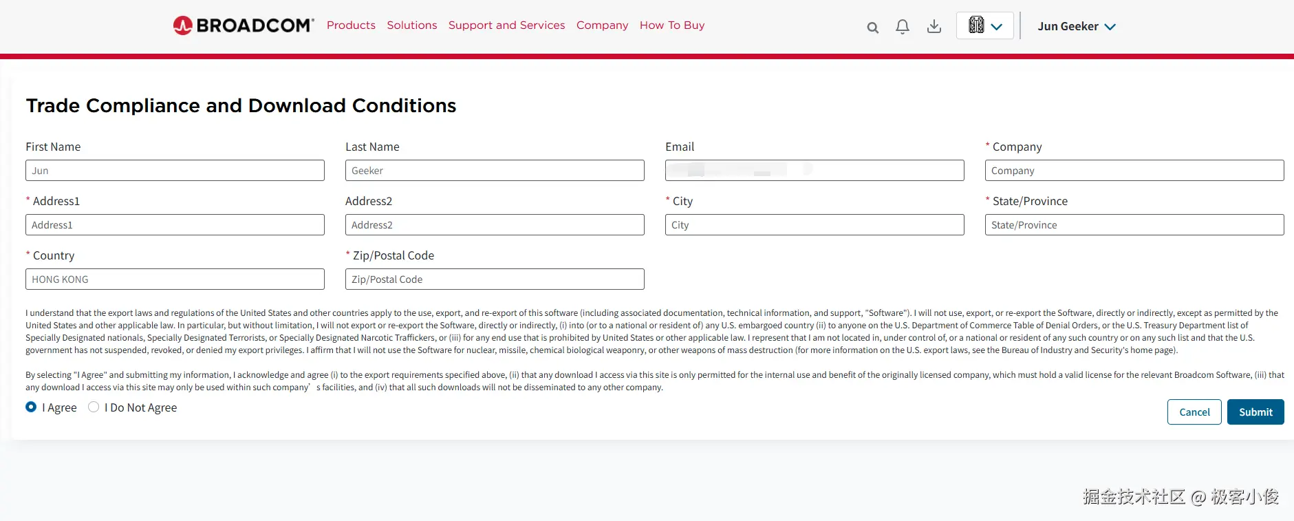Focus the First Name field

[175, 171]
